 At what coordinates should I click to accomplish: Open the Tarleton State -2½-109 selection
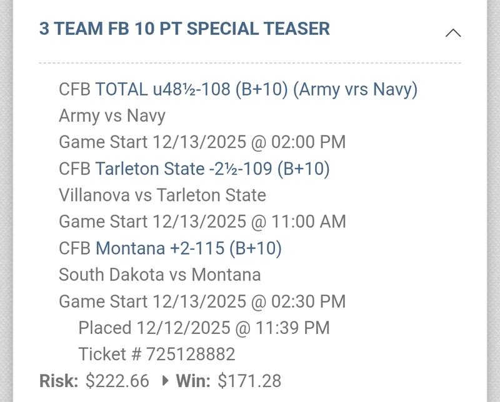pyautogui.click(x=212, y=169)
